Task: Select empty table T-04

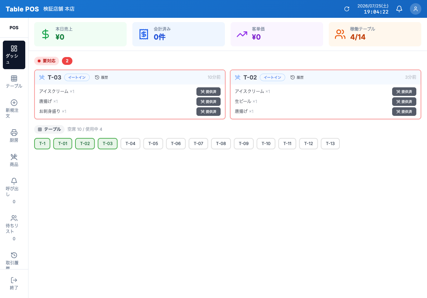Action: 131,144
